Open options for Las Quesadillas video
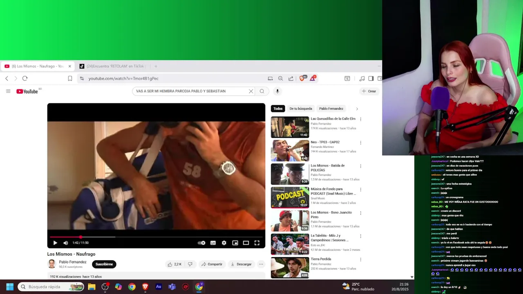The image size is (523, 294). [360, 119]
